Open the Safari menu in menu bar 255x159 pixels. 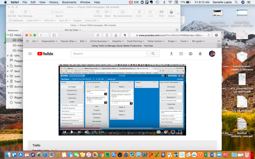click(15, 2)
